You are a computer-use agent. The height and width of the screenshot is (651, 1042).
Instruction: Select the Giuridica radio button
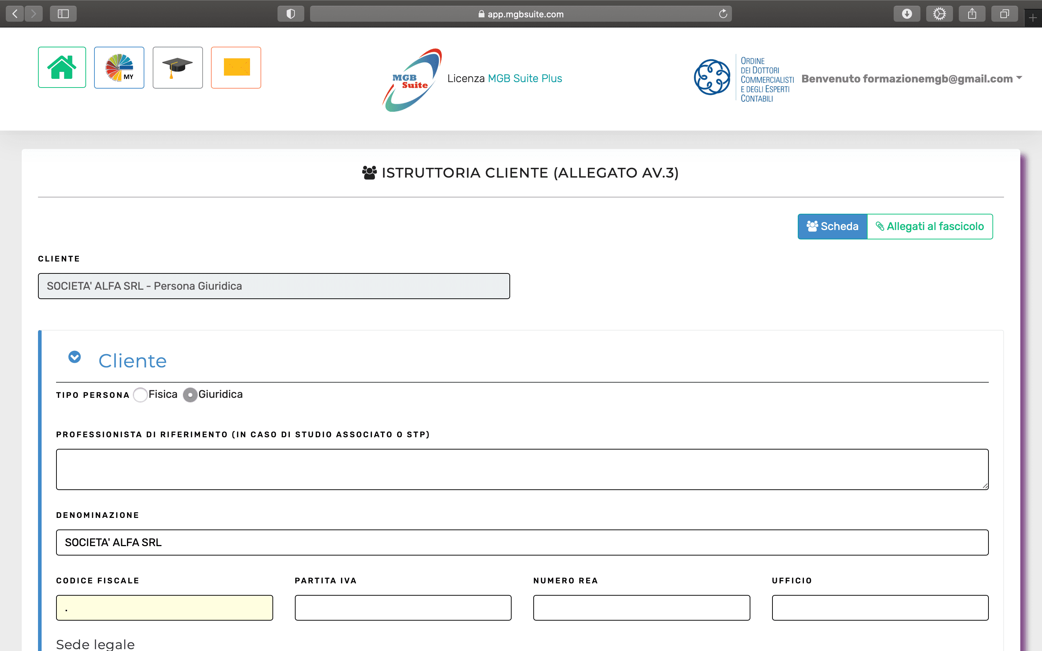click(x=190, y=395)
